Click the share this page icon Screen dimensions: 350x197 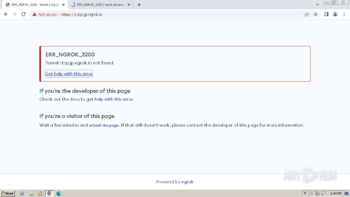click(x=307, y=14)
